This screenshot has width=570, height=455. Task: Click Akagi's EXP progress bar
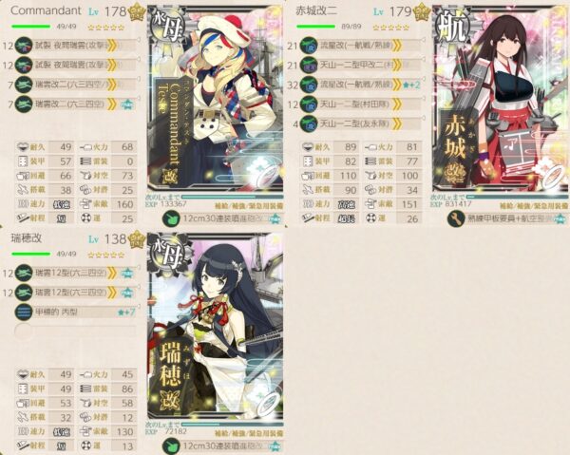[x=518, y=198]
